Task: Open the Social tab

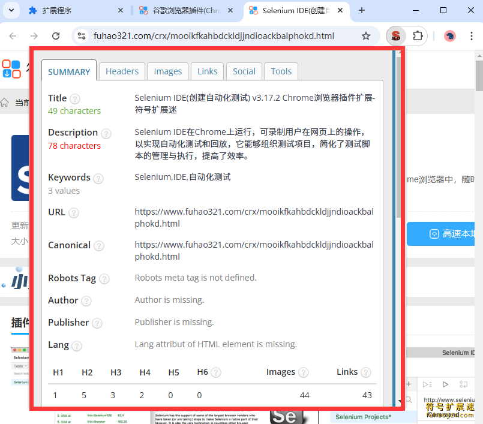Action: (x=244, y=71)
